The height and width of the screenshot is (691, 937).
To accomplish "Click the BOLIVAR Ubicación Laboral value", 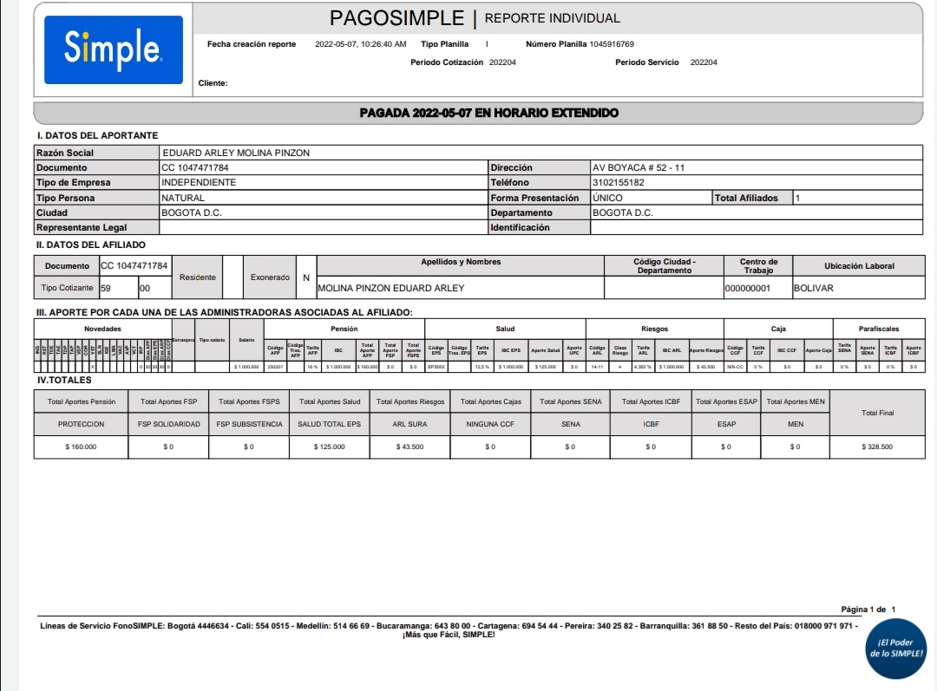I will 813,288.
